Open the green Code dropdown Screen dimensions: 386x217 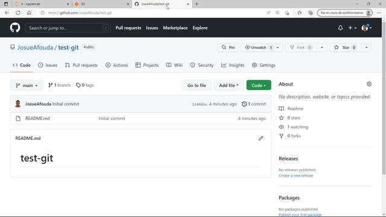259,86
